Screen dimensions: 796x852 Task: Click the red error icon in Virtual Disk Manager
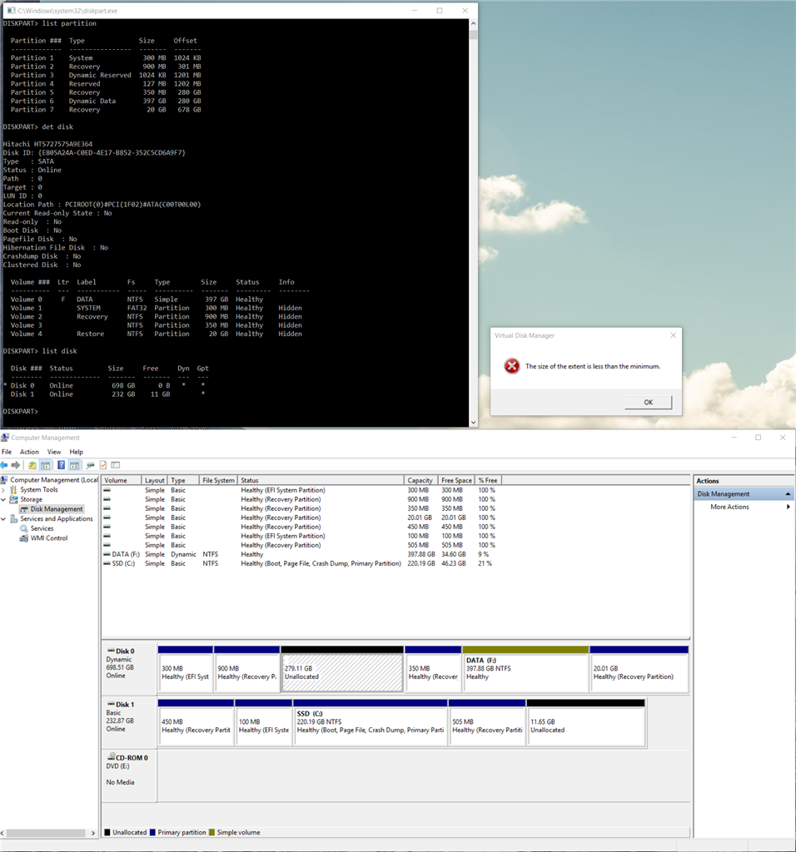point(511,366)
